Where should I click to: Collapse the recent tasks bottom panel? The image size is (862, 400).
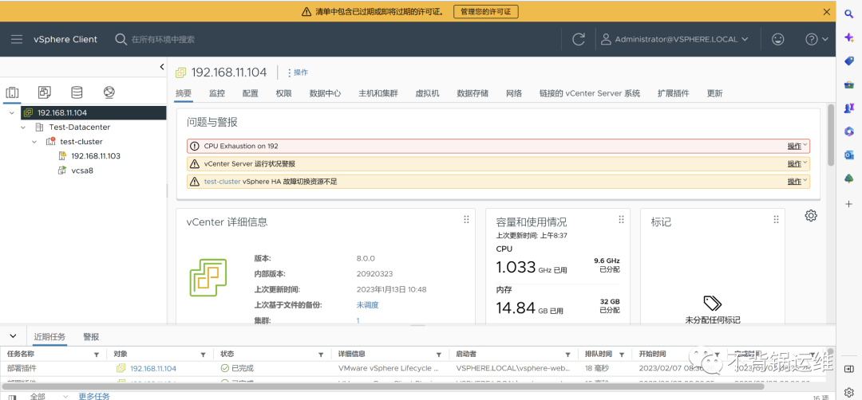click(14, 335)
